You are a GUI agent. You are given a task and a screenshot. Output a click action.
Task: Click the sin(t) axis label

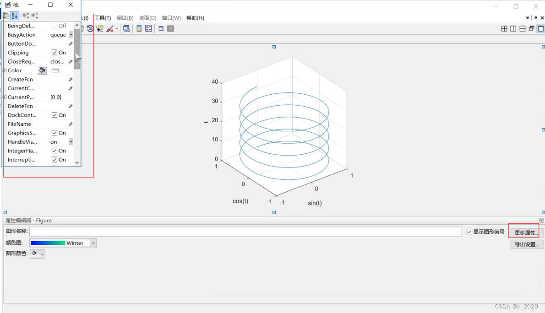[x=315, y=203]
